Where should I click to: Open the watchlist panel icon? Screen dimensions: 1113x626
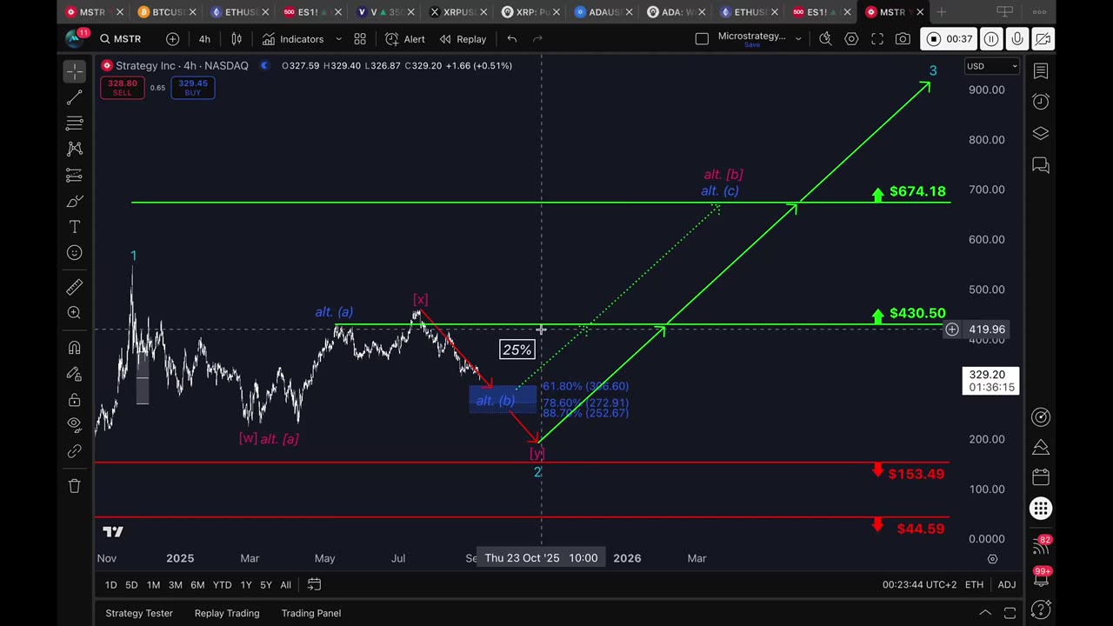[x=1041, y=70]
